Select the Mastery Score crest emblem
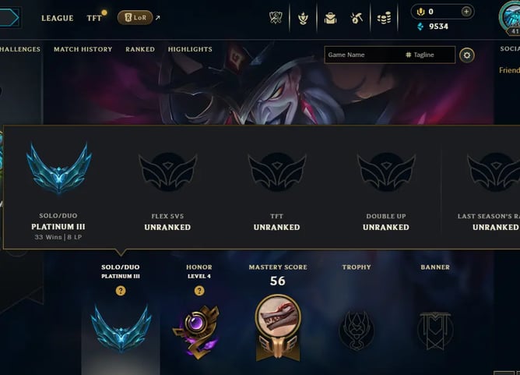Viewport: 520px width, 375px height. (x=278, y=327)
